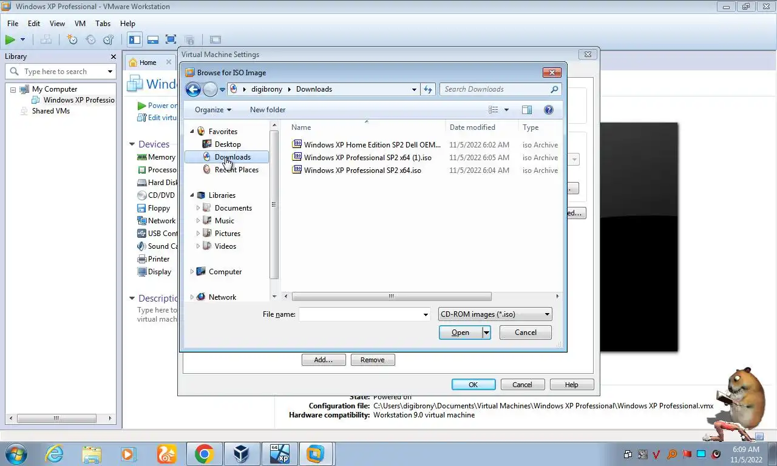This screenshot has height=466, width=777.
Task: Click the revert snapshot toolbar icon
Action: (90, 40)
